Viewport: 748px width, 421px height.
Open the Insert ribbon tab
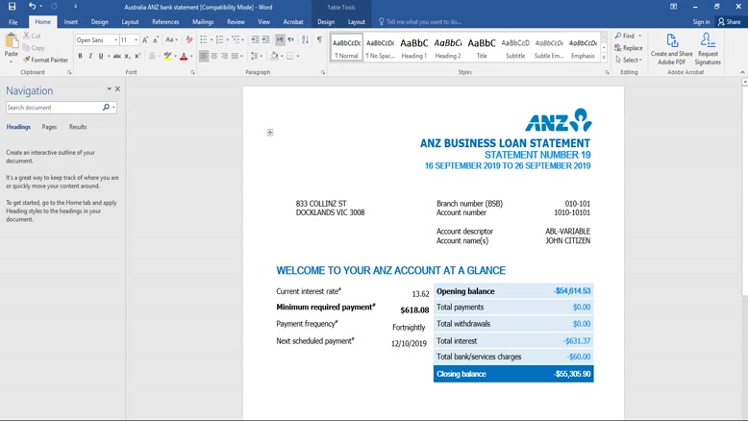[x=71, y=21]
